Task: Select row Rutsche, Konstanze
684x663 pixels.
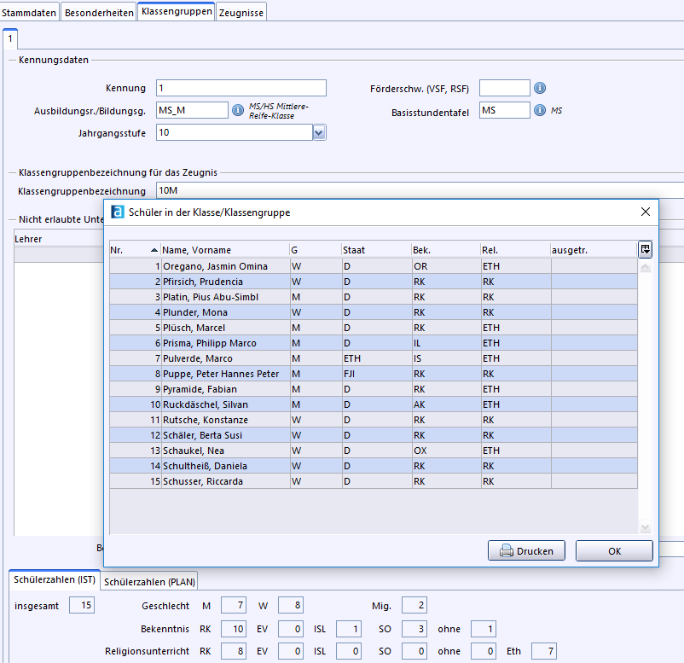Action: point(374,420)
